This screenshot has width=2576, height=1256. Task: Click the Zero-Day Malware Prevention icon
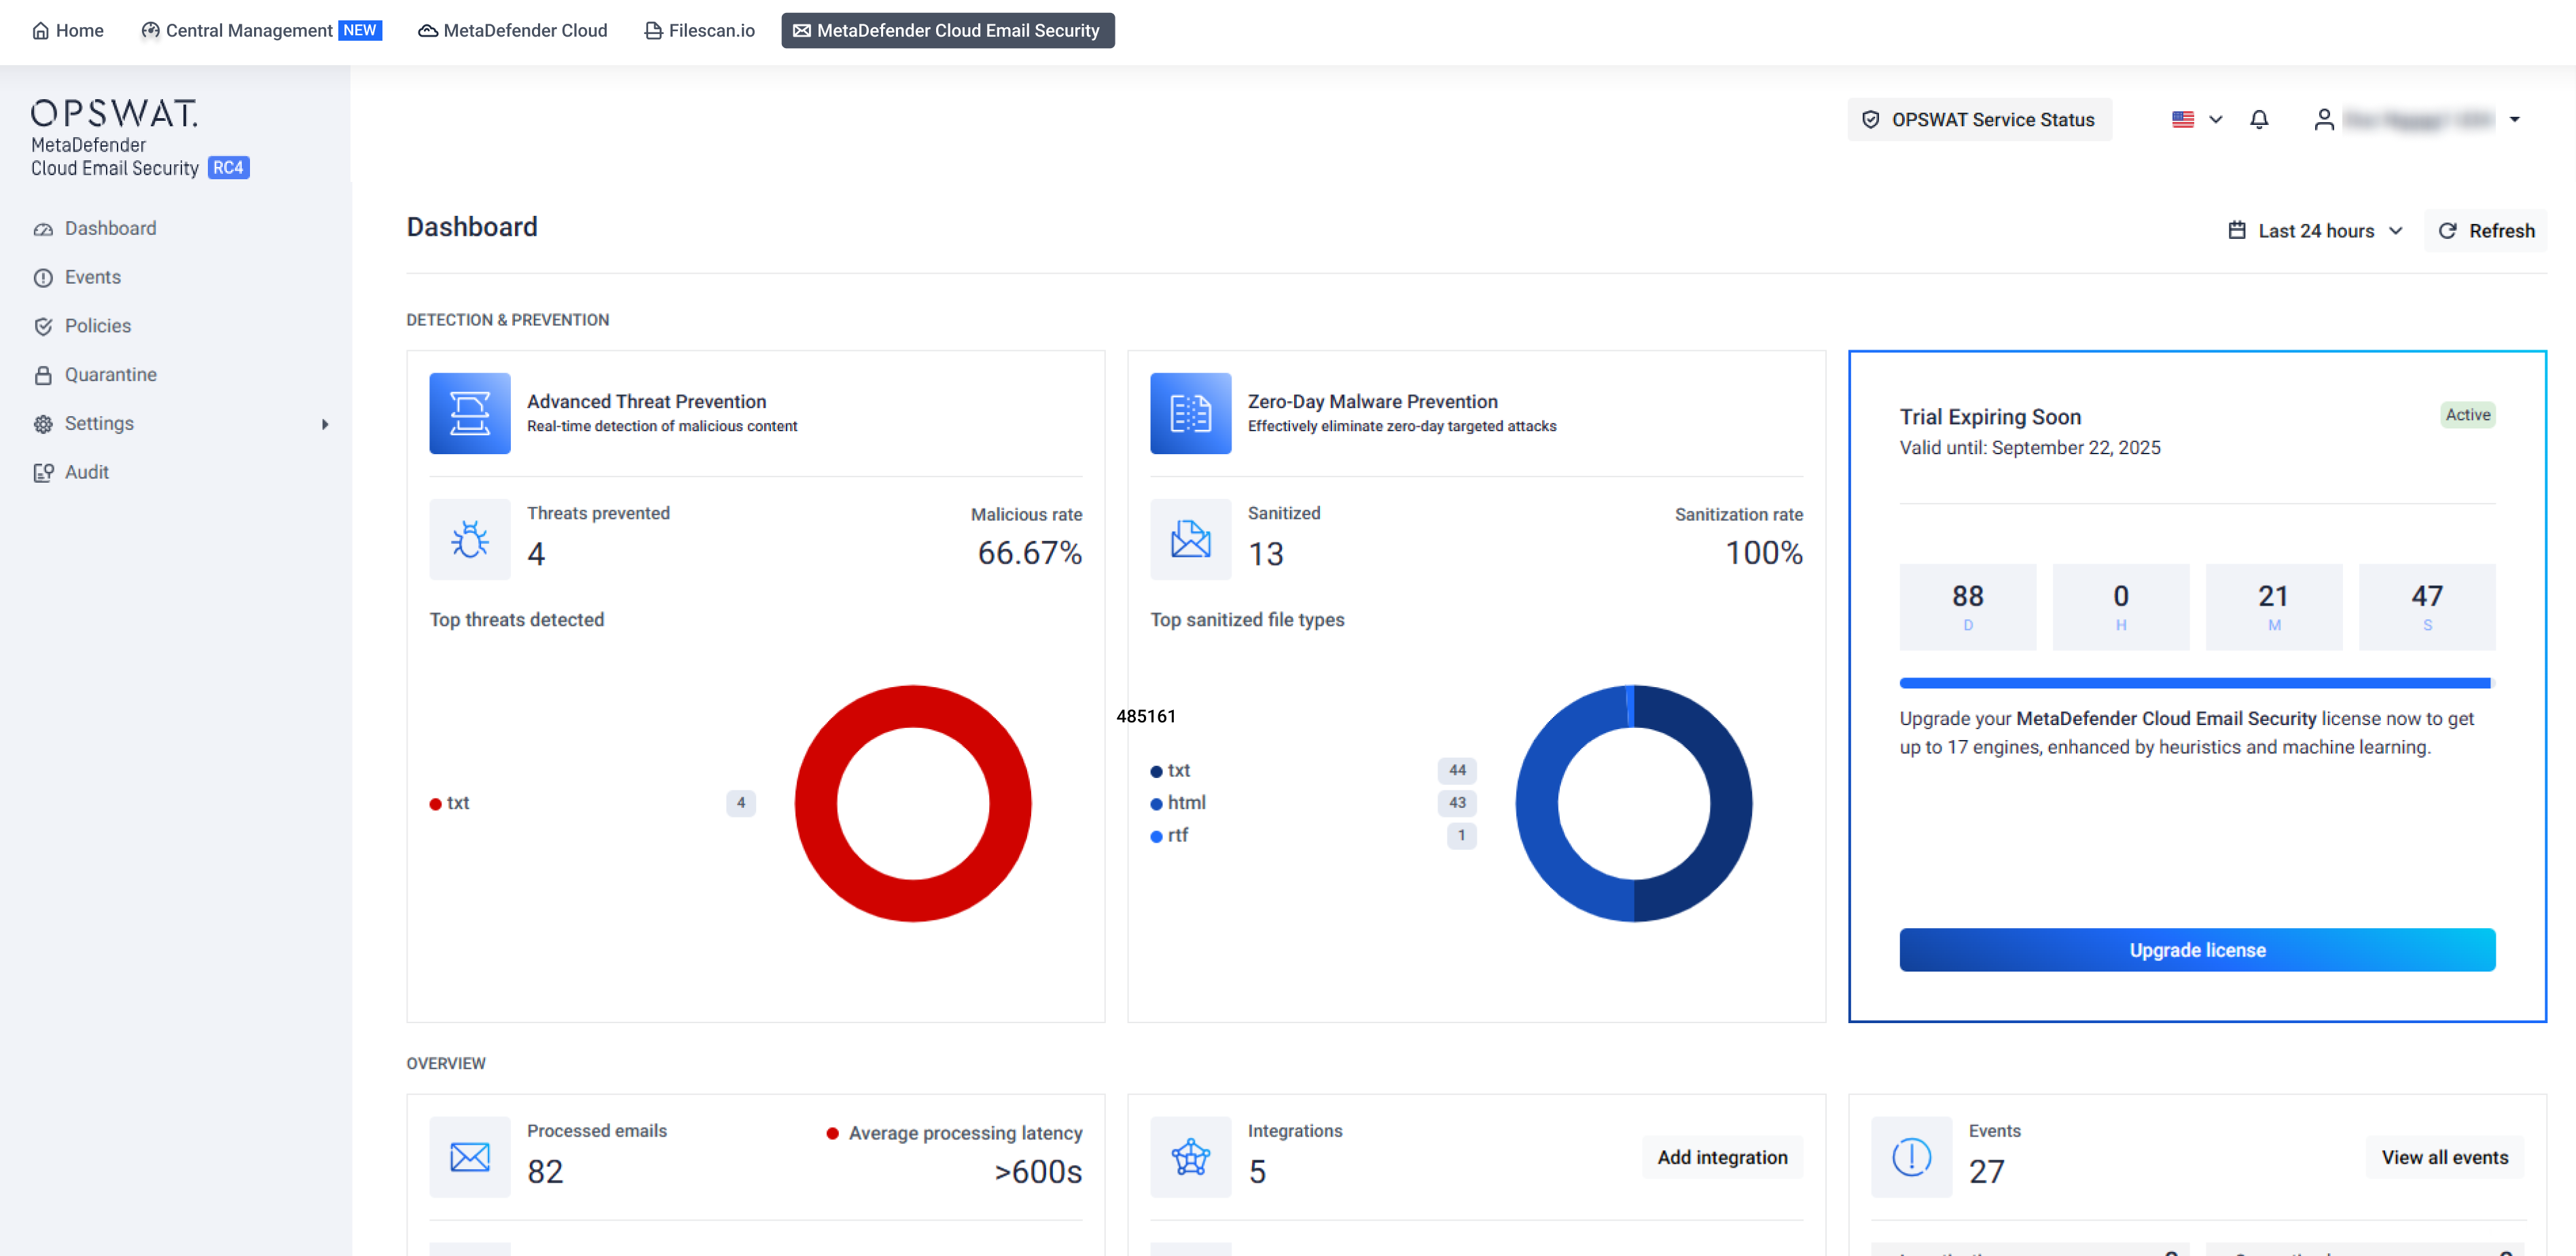(1190, 413)
